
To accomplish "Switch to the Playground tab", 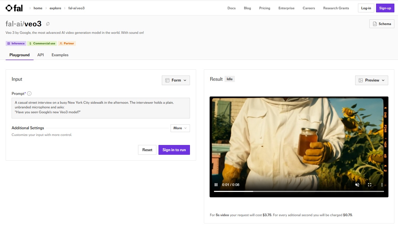I will [x=20, y=55].
